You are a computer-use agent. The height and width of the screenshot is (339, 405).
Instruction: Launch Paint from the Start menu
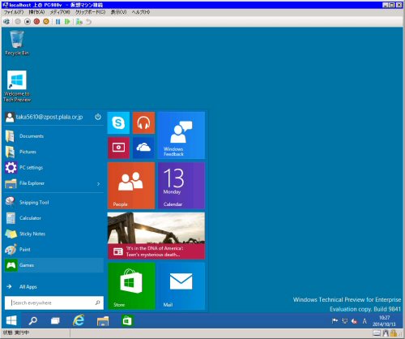coord(54,249)
